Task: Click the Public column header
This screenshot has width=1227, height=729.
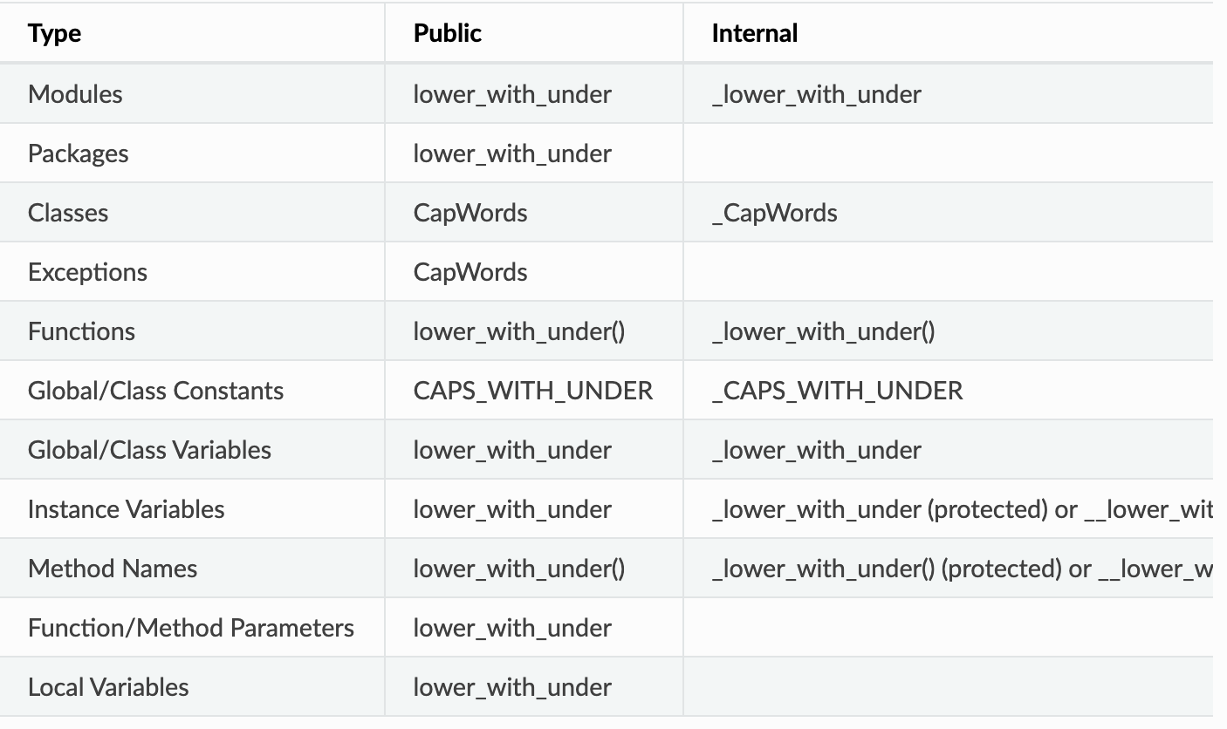Action: coord(448,33)
